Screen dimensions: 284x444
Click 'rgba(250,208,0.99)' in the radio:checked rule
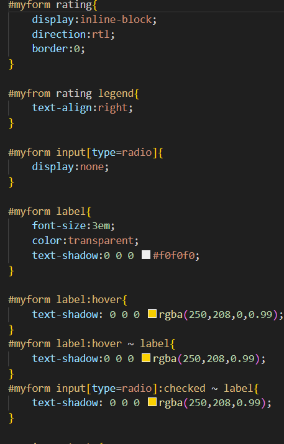(x=213, y=402)
